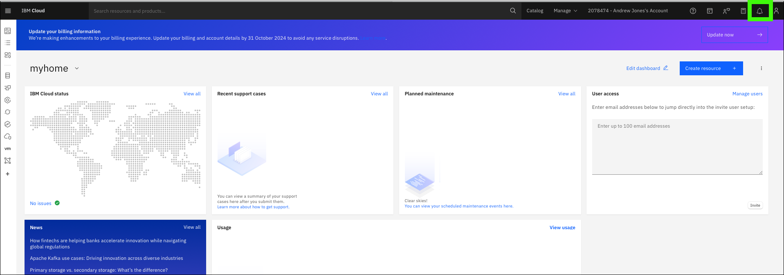Open the notifications bell icon

pyautogui.click(x=759, y=11)
